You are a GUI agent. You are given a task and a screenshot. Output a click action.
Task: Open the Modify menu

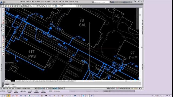coord(52,4)
